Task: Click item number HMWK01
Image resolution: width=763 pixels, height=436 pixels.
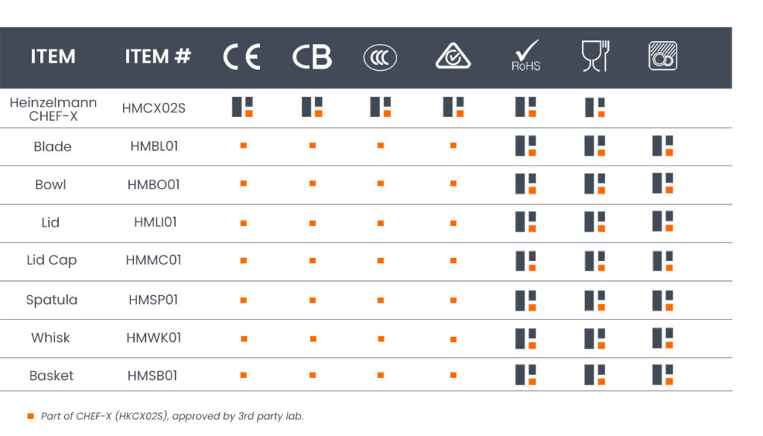Action: 153,338
